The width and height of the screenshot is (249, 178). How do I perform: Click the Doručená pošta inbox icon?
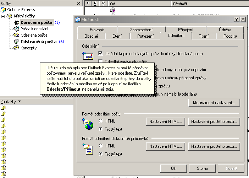(16, 22)
